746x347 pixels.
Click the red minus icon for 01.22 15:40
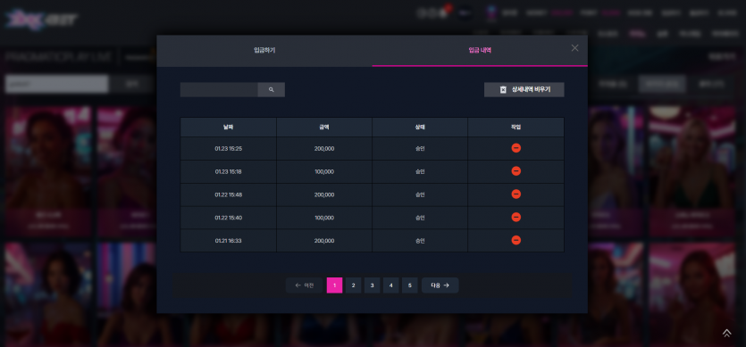pos(515,218)
